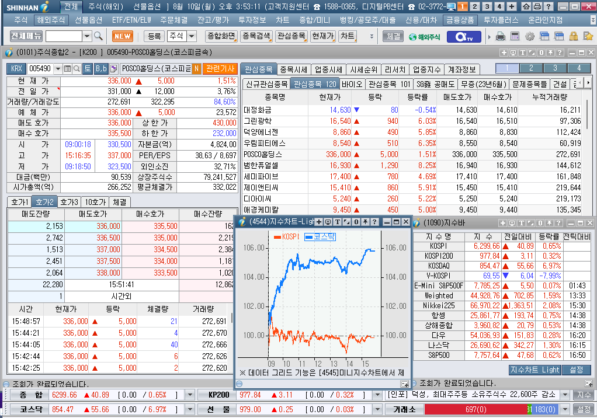Click the padlock screen lock icon

coord(574,37)
